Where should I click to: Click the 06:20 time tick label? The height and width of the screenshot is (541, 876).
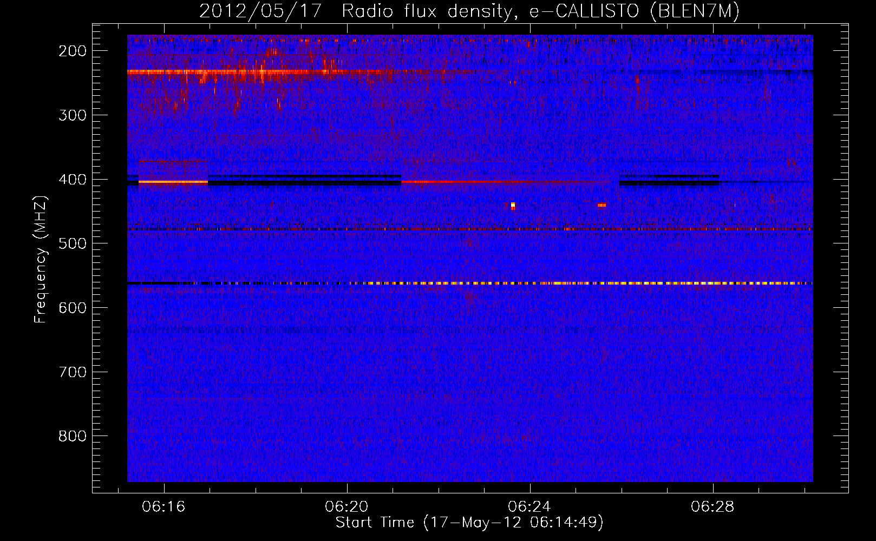tap(347, 507)
